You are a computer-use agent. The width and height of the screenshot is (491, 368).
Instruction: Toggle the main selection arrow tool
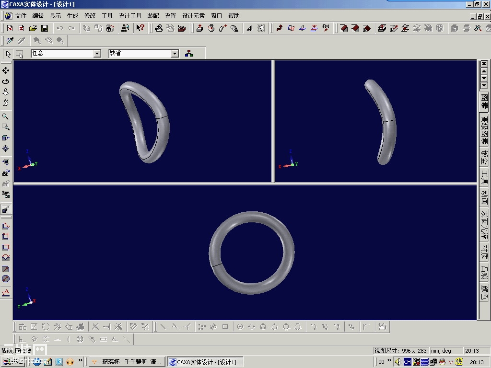click(x=8, y=54)
